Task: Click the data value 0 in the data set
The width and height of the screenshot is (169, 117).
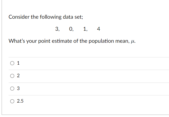Action: click(71, 29)
